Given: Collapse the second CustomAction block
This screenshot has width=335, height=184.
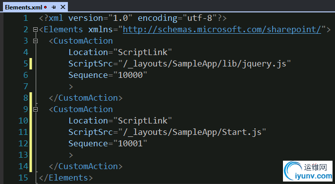Looking at the screenshot, I should [x=36, y=110].
